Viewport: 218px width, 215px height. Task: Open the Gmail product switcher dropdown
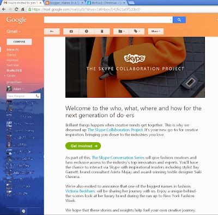(x=14, y=31)
